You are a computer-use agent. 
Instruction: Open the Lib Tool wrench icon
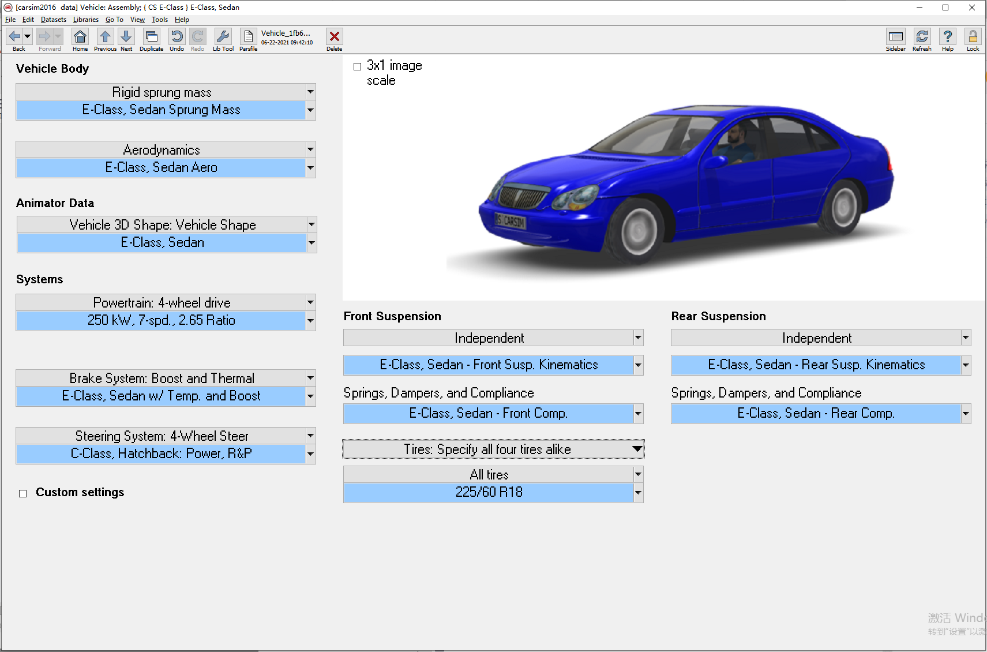pyautogui.click(x=223, y=38)
